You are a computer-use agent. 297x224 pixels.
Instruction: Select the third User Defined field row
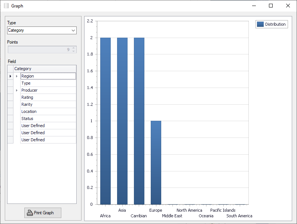point(48,140)
